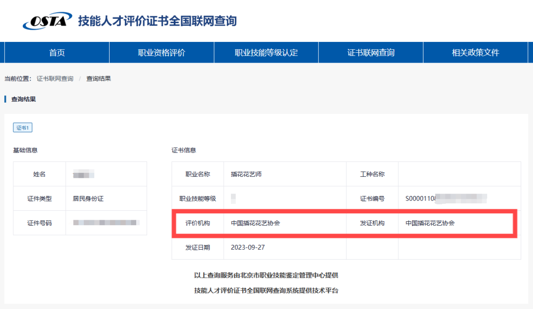Viewport: 533px width, 309px height.
Task: Go to 证书联网查询 navigation tab
Action: tap(371, 53)
